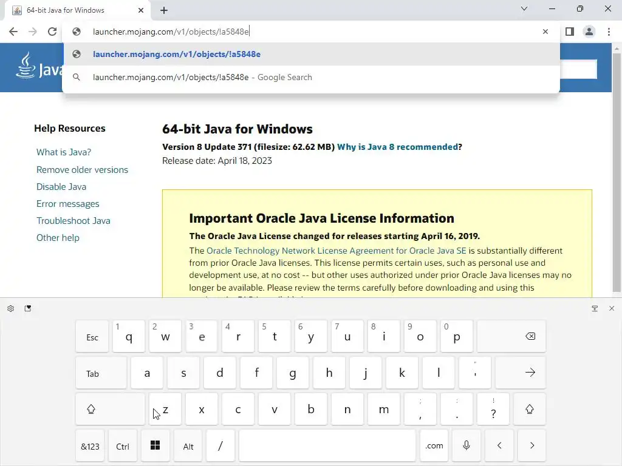Screen dimensions: 622x466
Task: Click the Java logo in header
Action: click(x=39, y=66)
